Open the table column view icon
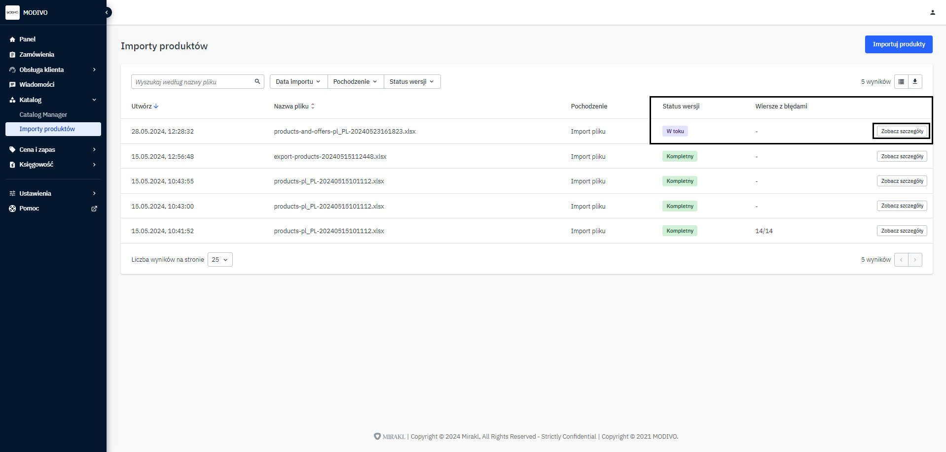 click(x=901, y=82)
